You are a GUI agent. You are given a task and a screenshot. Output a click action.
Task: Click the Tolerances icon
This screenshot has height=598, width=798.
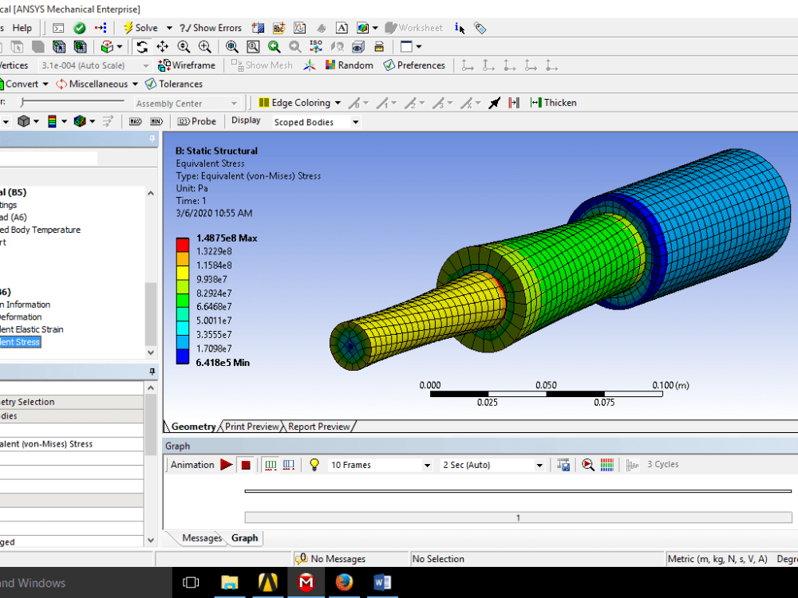pos(174,83)
